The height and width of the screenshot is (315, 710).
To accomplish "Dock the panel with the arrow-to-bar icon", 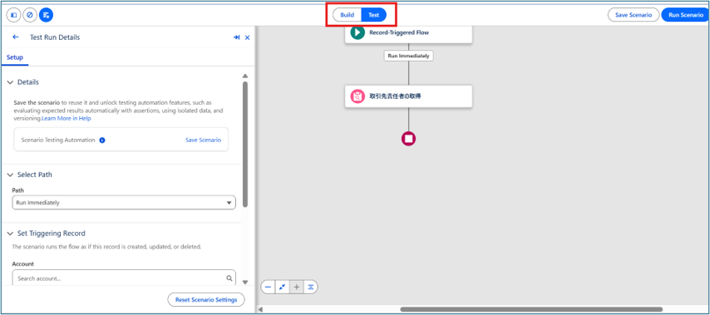I will point(236,37).
